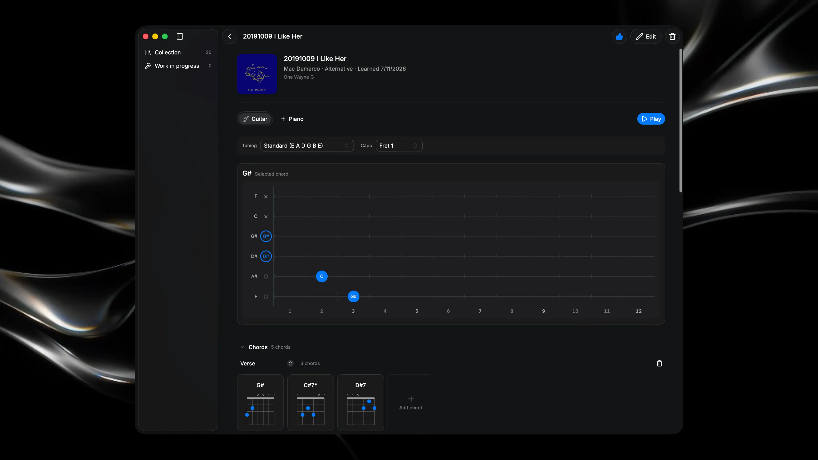
Task: Click the fret number 12 label
Action: (x=638, y=311)
